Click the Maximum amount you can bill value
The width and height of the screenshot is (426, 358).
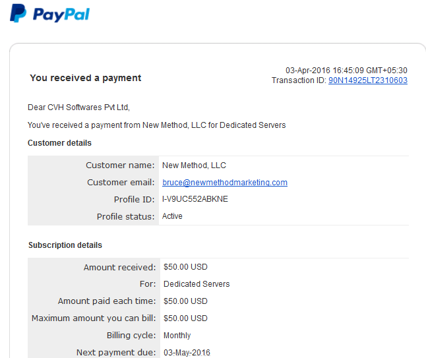coord(185,318)
